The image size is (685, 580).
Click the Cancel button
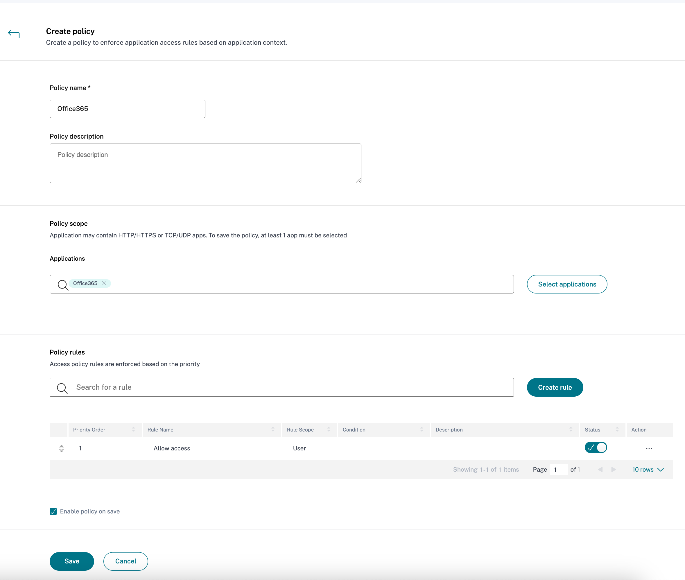125,561
